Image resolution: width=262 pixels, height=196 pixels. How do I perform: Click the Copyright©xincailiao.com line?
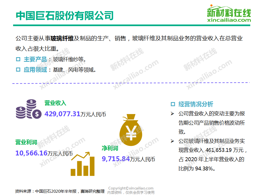point(131,188)
